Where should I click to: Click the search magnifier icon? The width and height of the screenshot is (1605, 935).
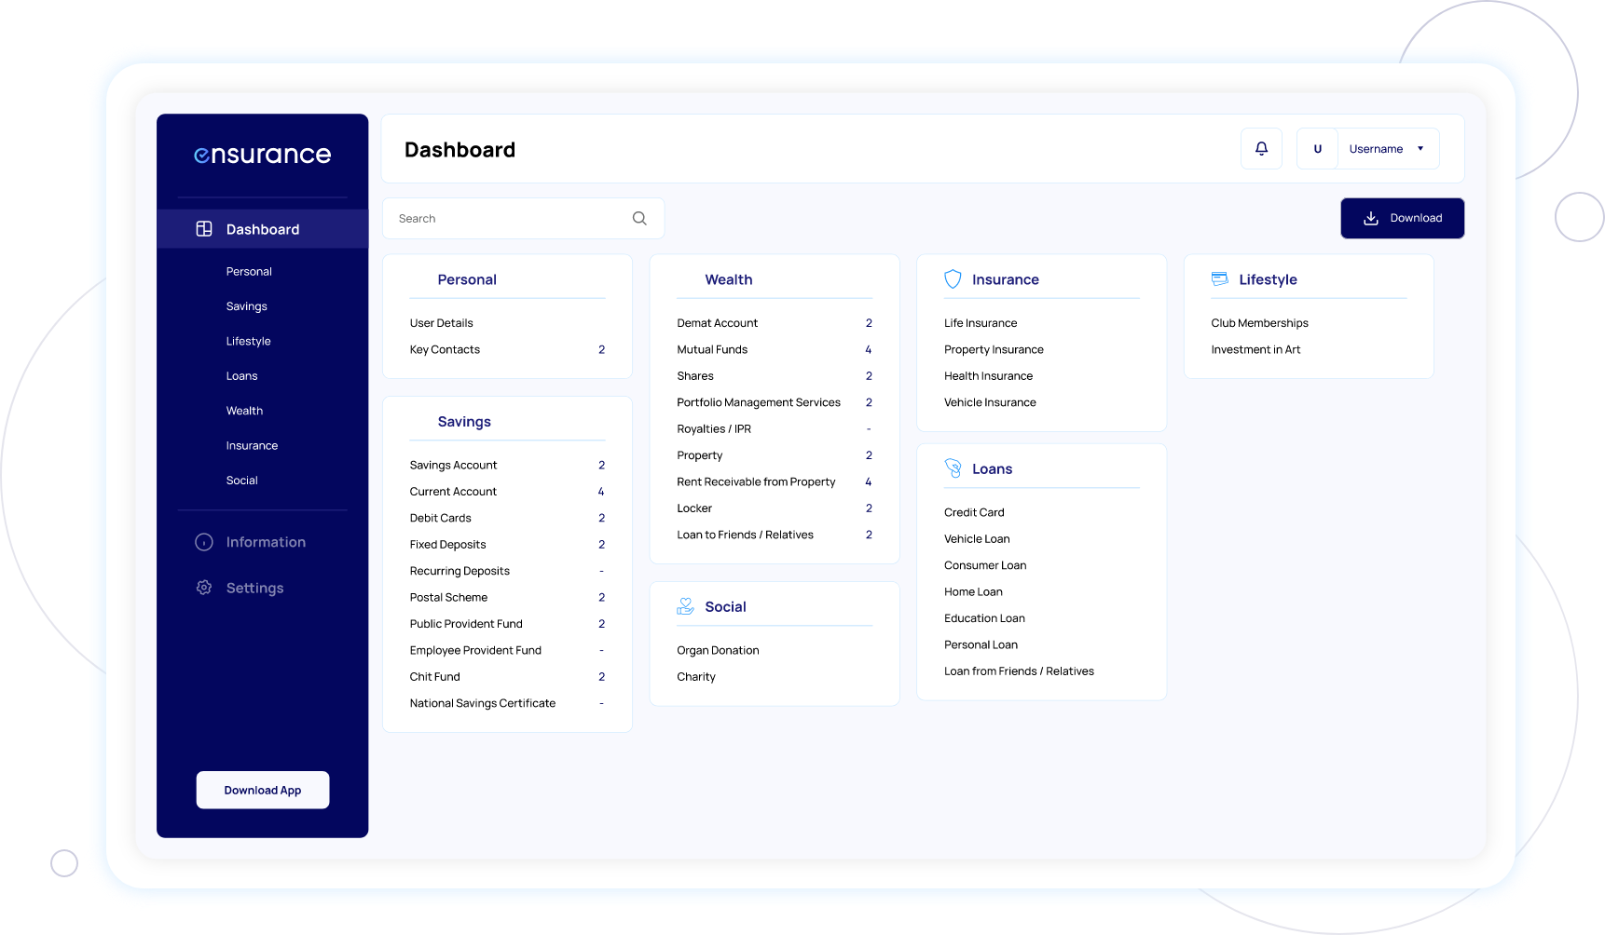[x=639, y=219]
